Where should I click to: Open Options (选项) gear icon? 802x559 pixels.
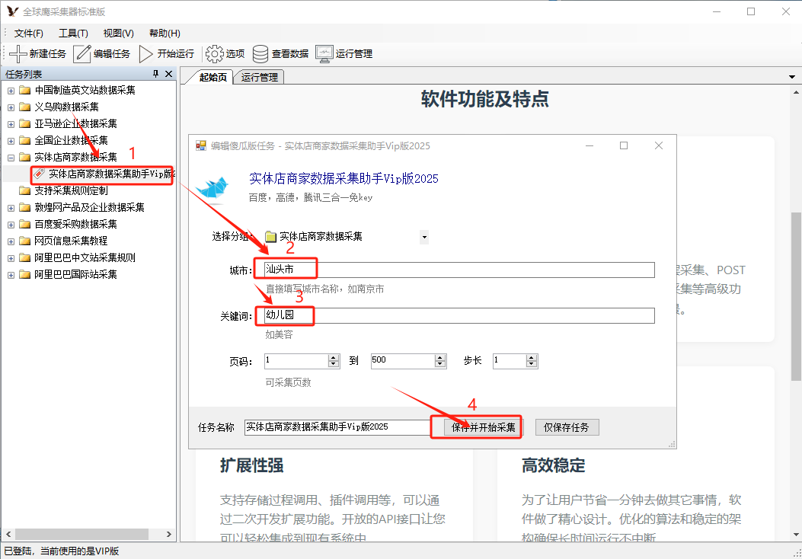click(214, 54)
